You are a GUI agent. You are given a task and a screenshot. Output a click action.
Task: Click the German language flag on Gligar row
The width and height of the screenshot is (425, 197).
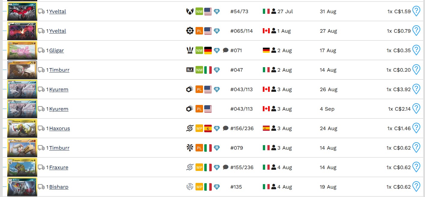coord(208,50)
